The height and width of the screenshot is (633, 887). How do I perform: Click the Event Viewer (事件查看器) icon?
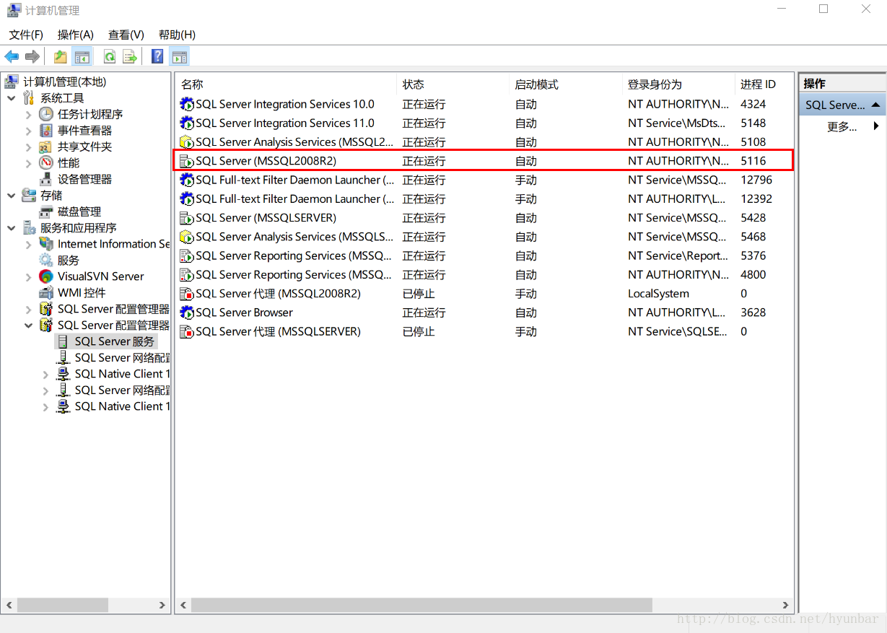pos(46,131)
